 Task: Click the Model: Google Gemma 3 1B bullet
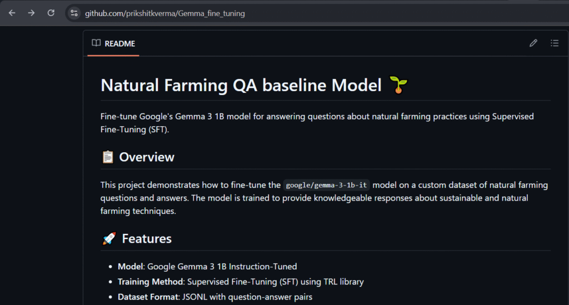[207, 267]
